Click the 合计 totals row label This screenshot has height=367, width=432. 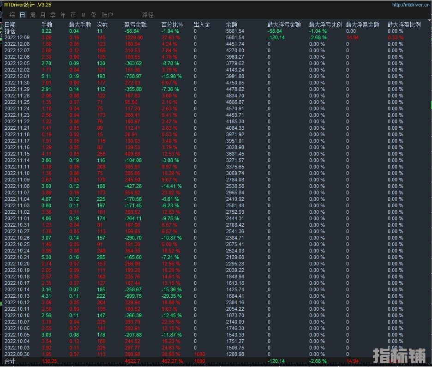pyautogui.click(x=10, y=361)
